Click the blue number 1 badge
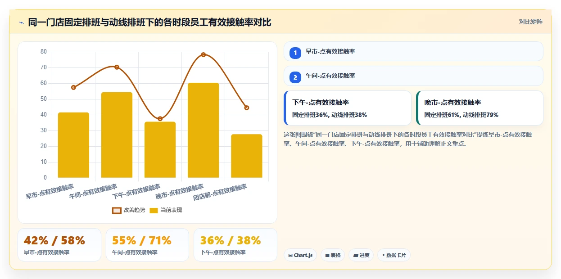Screen dimensions: 561x279 pyautogui.click(x=295, y=53)
